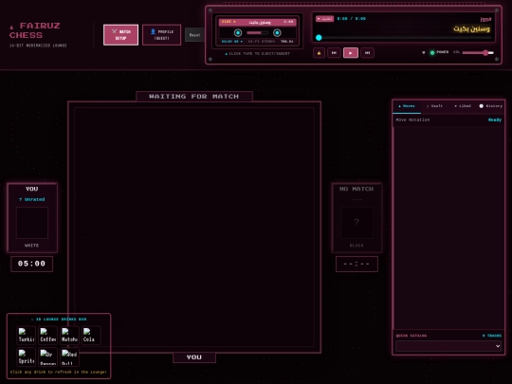
Task: Toggle the green POWER indicator
Action: [x=432, y=52]
